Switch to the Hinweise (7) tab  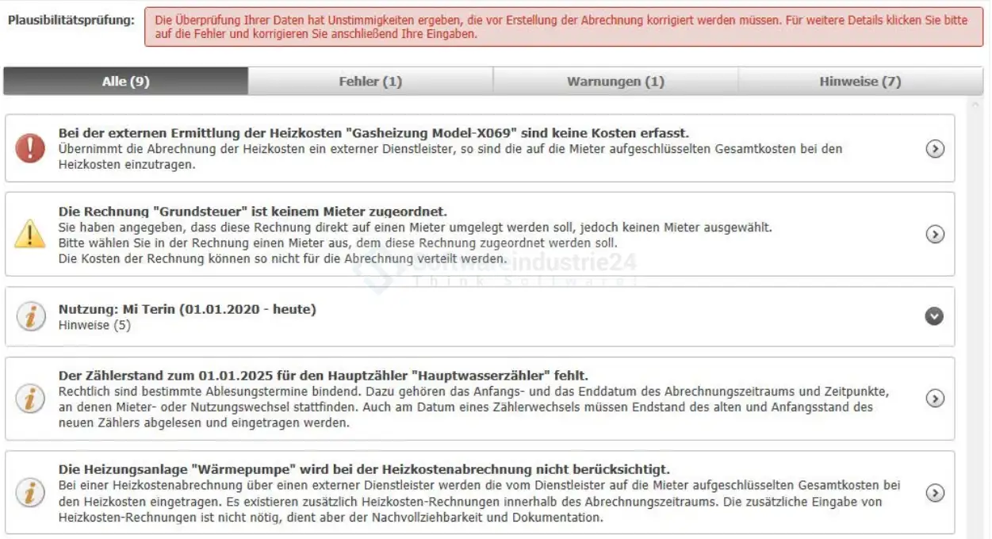point(860,82)
